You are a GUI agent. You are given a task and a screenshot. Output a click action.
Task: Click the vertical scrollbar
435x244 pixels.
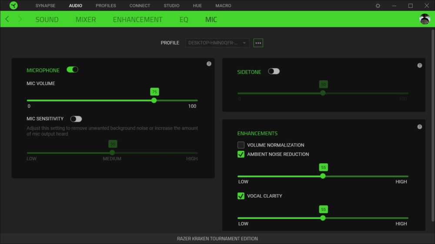pos(432,125)
